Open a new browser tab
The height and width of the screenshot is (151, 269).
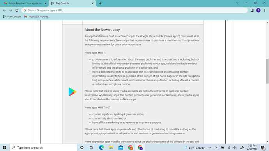coord(100,3)
